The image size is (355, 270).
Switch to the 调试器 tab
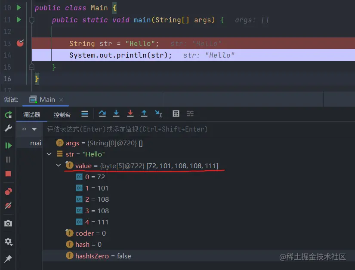[31, 115]
